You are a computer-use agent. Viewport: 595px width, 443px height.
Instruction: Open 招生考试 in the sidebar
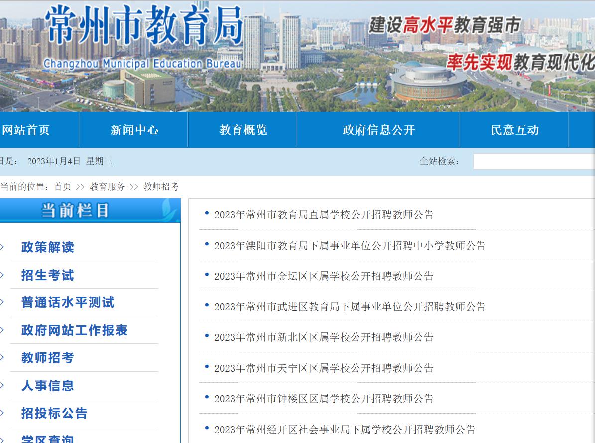(x=48, y=275)
